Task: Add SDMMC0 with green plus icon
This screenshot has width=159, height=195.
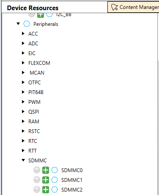Action: coord(46,170)
